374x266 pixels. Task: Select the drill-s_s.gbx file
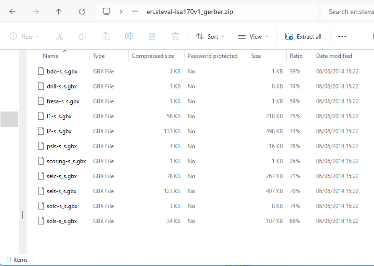point(62,86)
